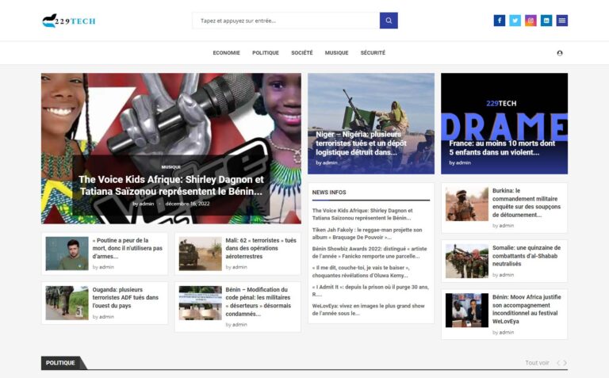Image resolution: width=609 pixels, height=378 pixels.
Task: Click the 229Tech site logo
Action: pos(69,21)
